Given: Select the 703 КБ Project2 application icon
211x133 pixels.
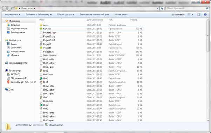Looking at the screenshot, I should tap(41, 48).
